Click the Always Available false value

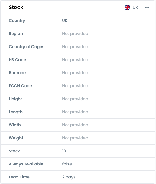point(67,164)
